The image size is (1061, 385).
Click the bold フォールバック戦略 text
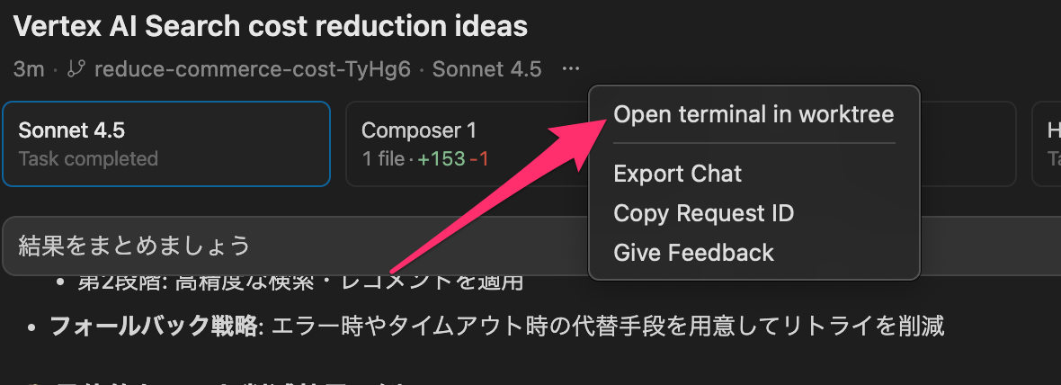pos(153,326)
